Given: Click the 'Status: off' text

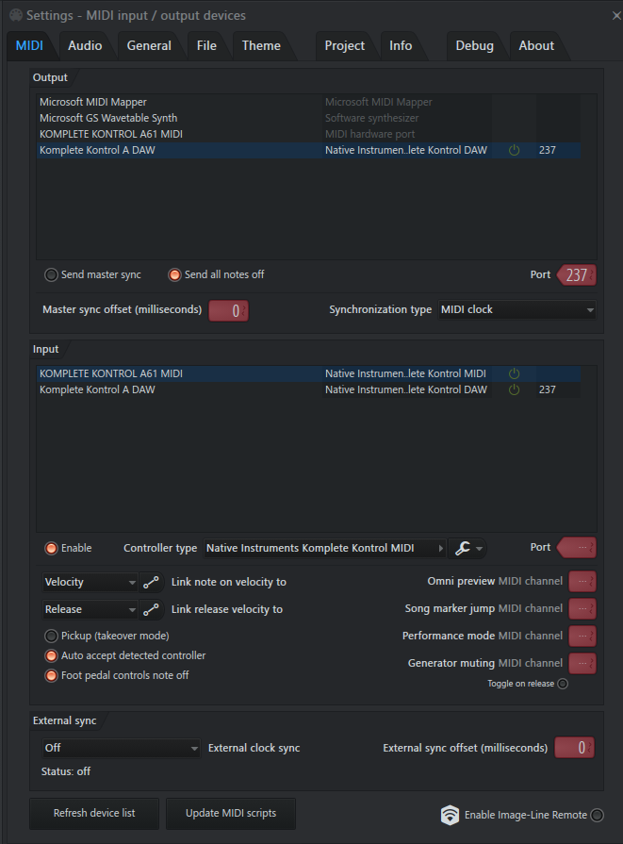Looking at the screenshot, I should tap(66, 772).
